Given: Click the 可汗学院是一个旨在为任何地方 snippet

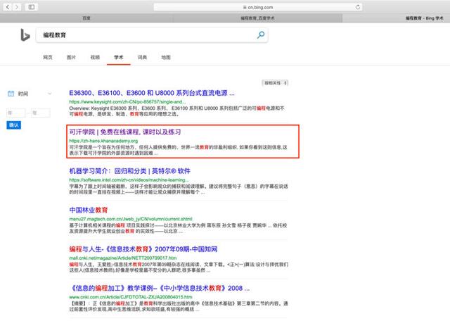Looking at the screenshot, I should tap(178, 150).
